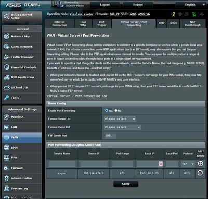
Task: Switch to the DDNS tab
Action: pyautogui.click(x=173, y=23)
